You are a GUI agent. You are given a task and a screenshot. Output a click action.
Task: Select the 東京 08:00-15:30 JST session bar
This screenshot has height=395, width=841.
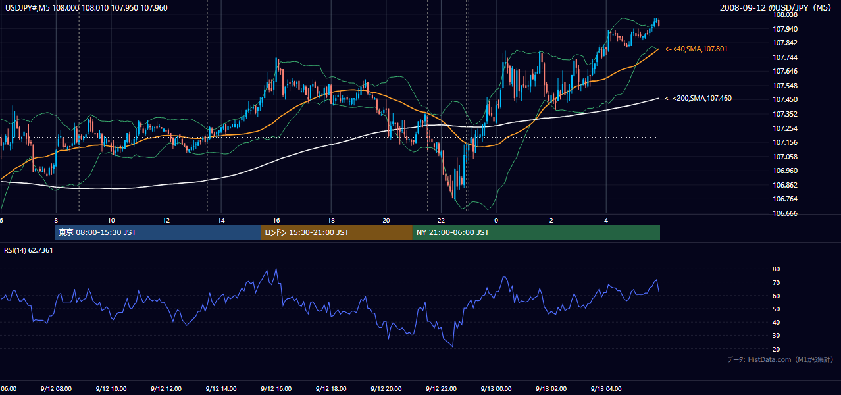coord(159,232)
